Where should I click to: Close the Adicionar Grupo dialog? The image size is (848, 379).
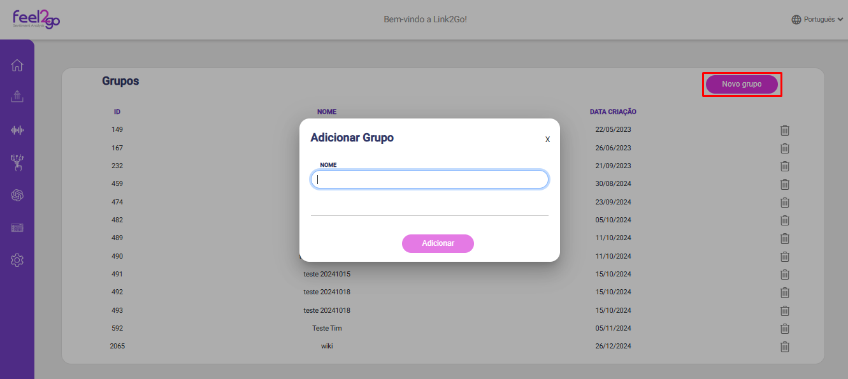(547, 139)
